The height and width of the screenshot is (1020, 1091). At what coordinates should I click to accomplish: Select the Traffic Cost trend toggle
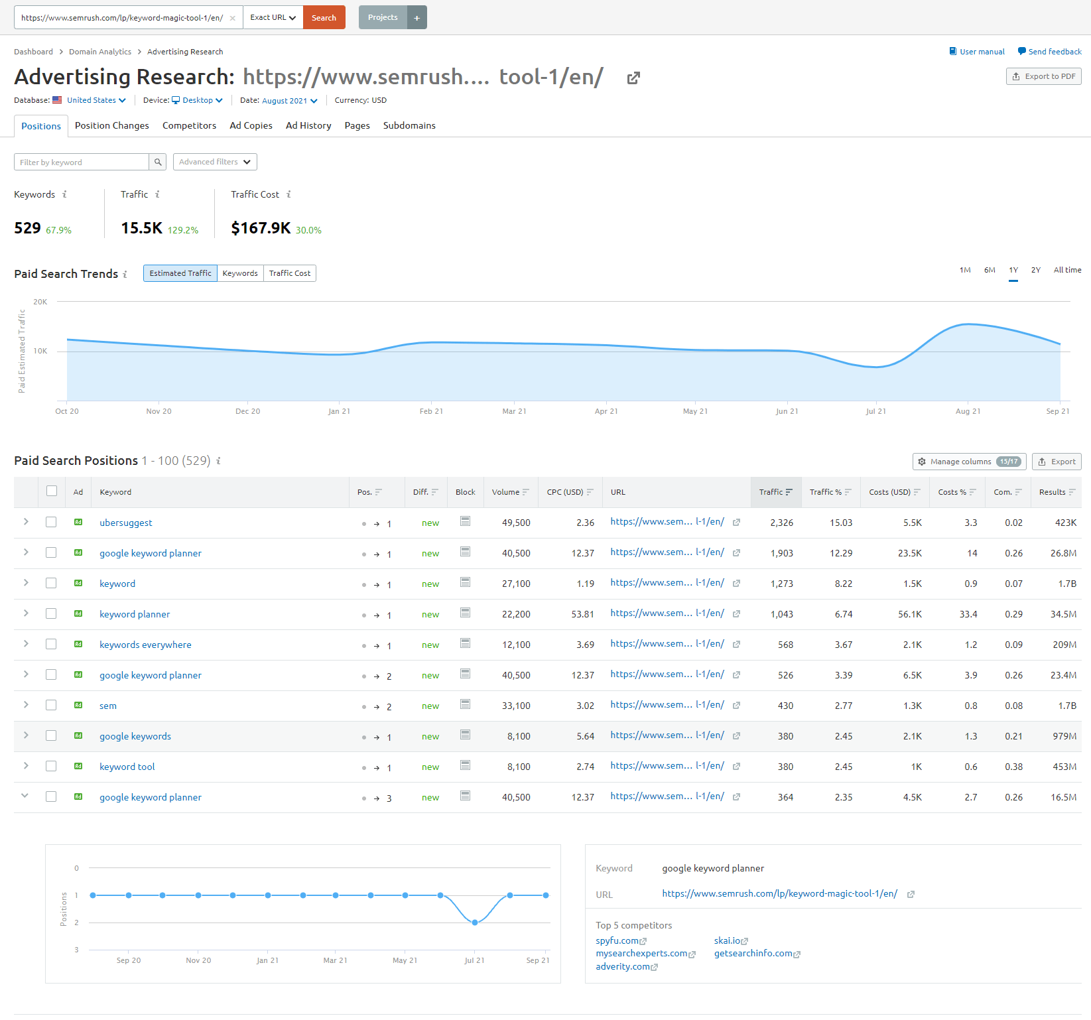click(x=290, y=273)
